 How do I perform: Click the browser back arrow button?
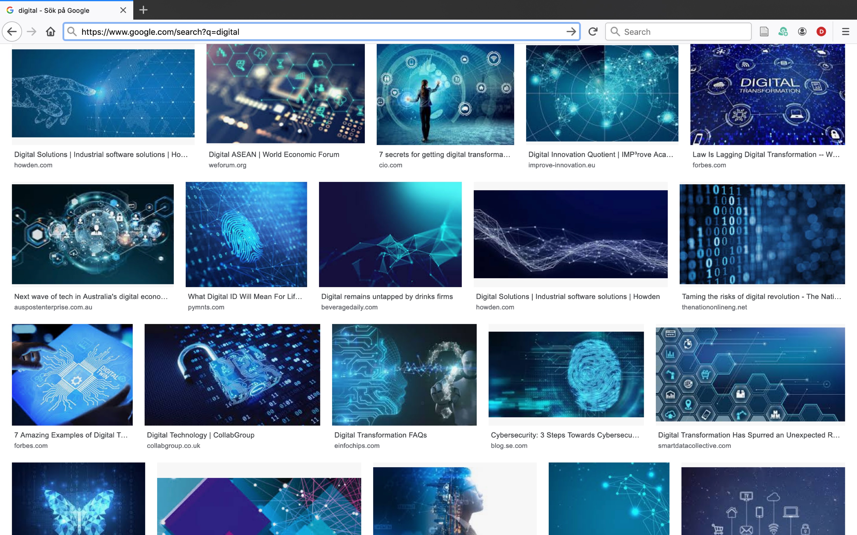(12, 32)
